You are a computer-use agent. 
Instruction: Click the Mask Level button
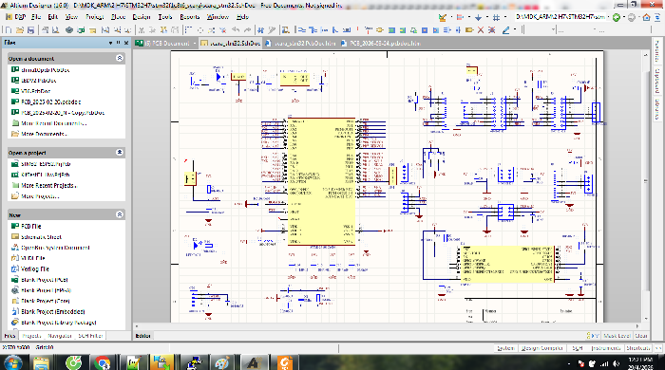point(617,336)
